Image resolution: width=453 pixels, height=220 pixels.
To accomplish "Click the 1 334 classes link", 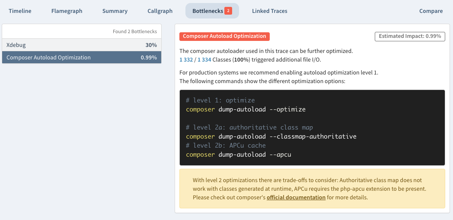I will 204,60.
